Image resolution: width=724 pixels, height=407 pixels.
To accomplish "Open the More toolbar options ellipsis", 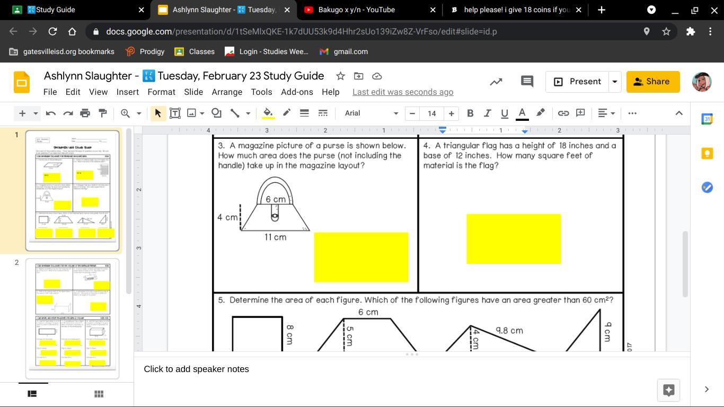I will pos(632,113).
